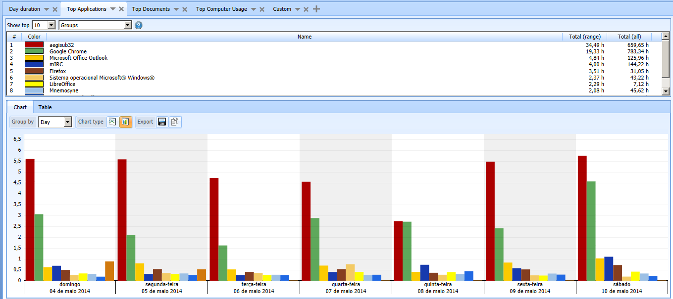Close the Top Documents tab
The image size is (673, 299).
point(185,9)
